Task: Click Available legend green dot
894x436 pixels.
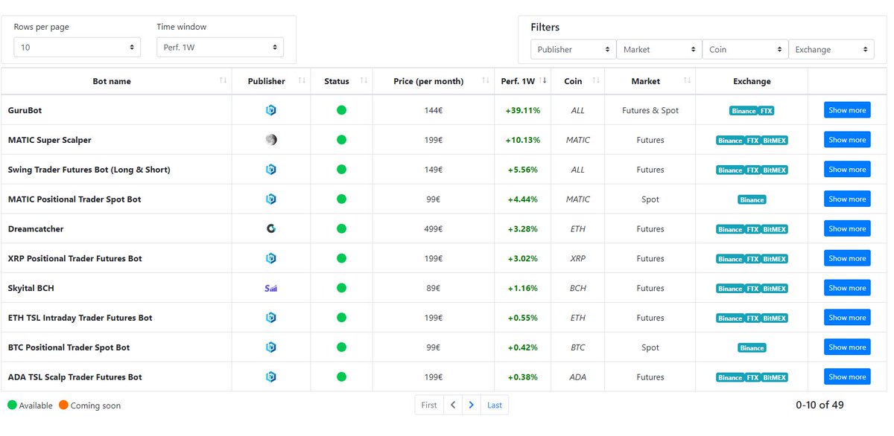Action: coord(12,405)
